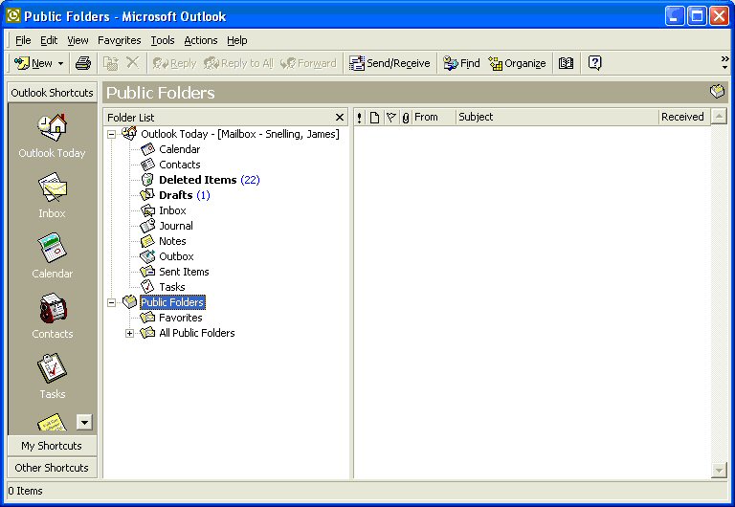Click the Notes shortcut icon in Outlook bar
The width and height of the screenshot is (735, 507).
(x=52, y=422)
